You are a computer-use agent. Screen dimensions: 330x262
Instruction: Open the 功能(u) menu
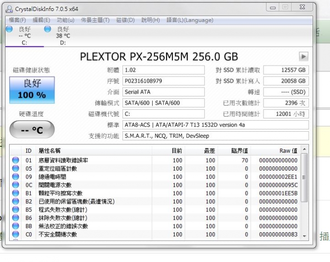[x=66, y=20]
